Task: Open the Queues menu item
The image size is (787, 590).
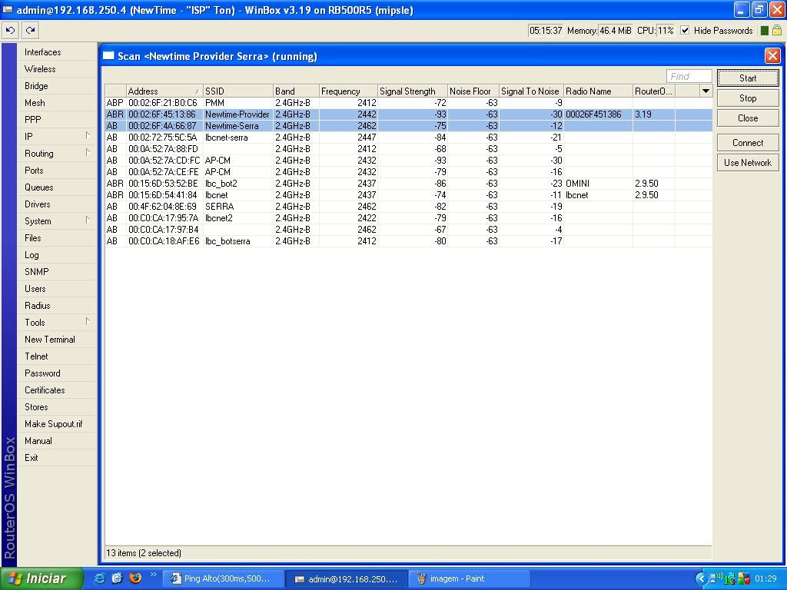Action: 57,187
